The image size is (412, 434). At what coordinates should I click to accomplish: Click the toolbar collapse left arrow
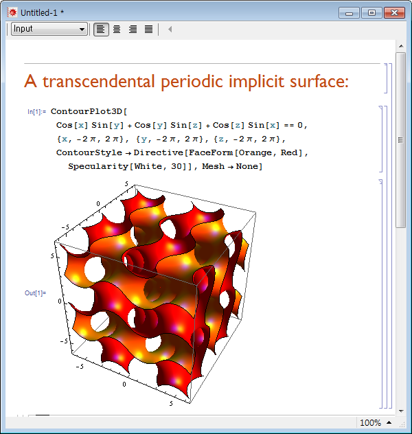coord(170,29)
